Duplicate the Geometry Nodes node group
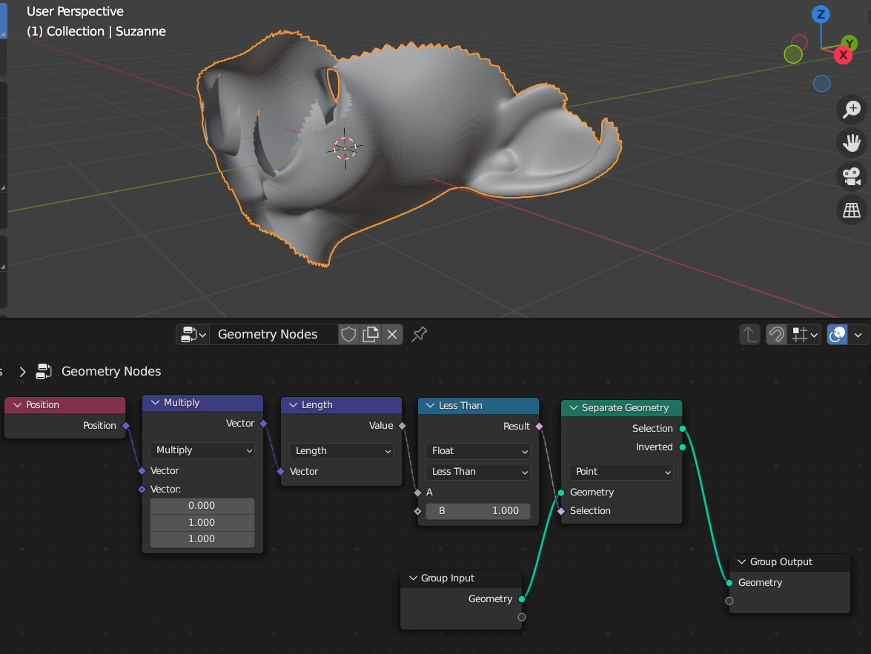Screen dimensions: 871x654 [370, 334]
